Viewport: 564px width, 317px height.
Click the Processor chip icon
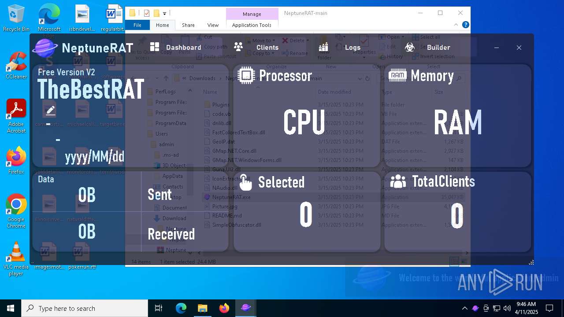[246, 75]
